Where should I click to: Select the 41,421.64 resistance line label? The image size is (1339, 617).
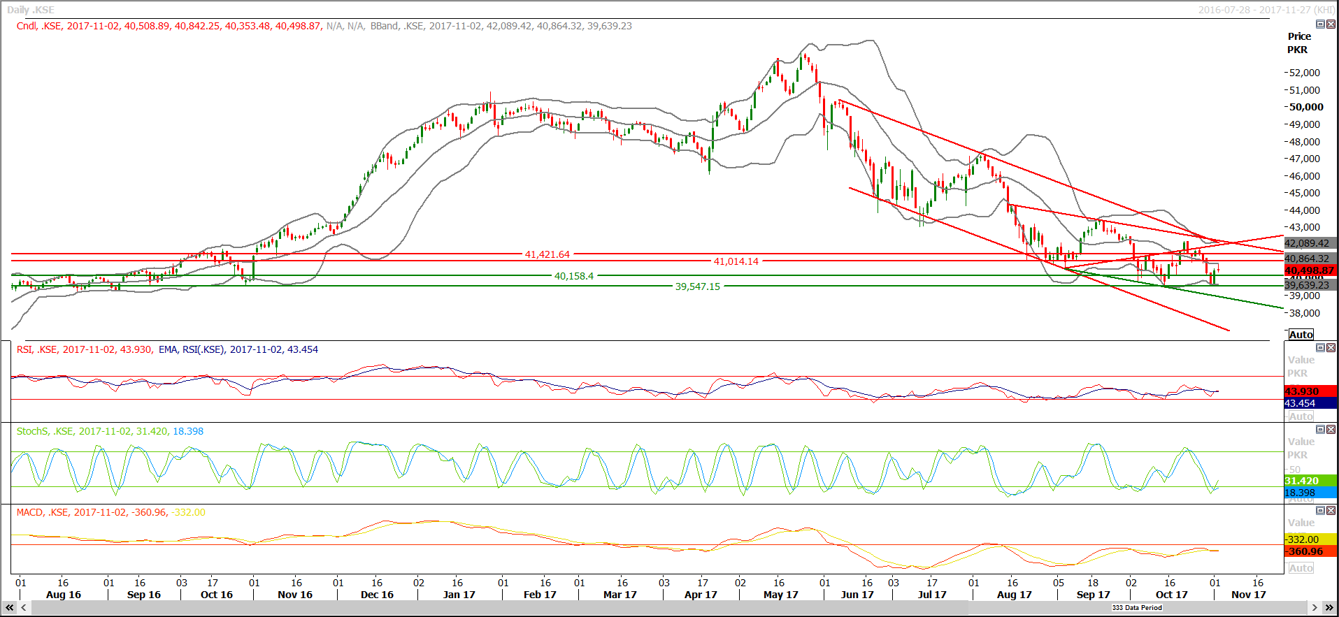coord(547,254)
